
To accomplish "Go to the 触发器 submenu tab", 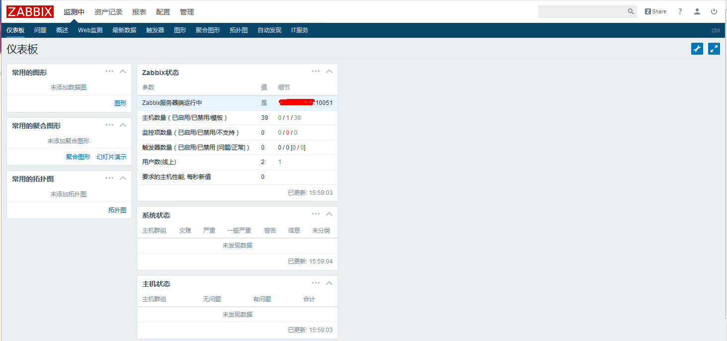I will point(155,30).
